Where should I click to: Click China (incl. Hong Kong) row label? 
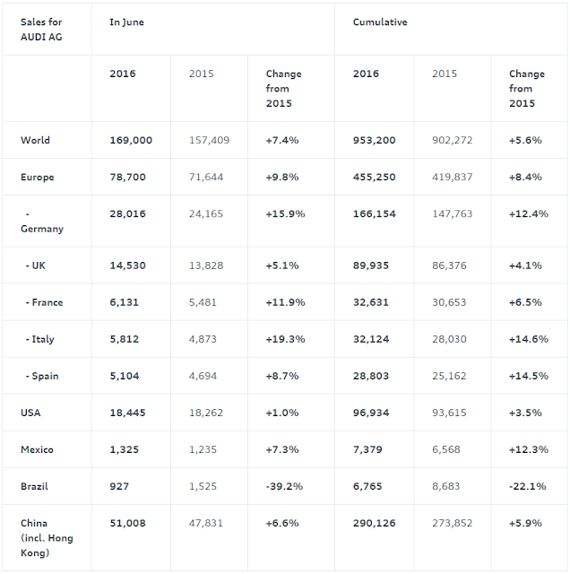pos(47,538)
